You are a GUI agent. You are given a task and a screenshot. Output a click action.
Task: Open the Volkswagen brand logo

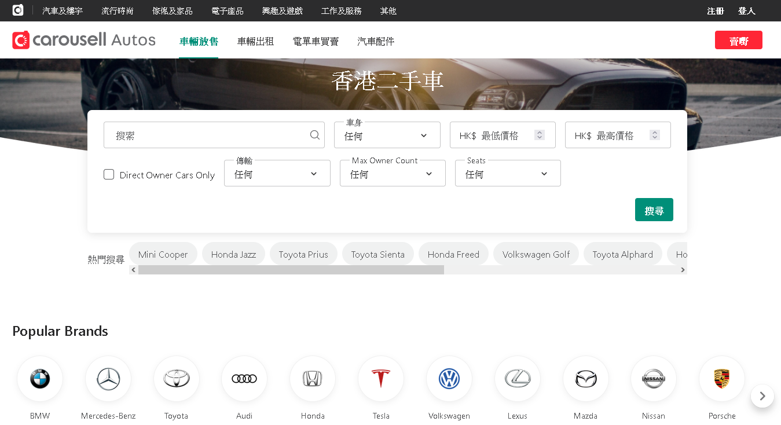[449, 379]
